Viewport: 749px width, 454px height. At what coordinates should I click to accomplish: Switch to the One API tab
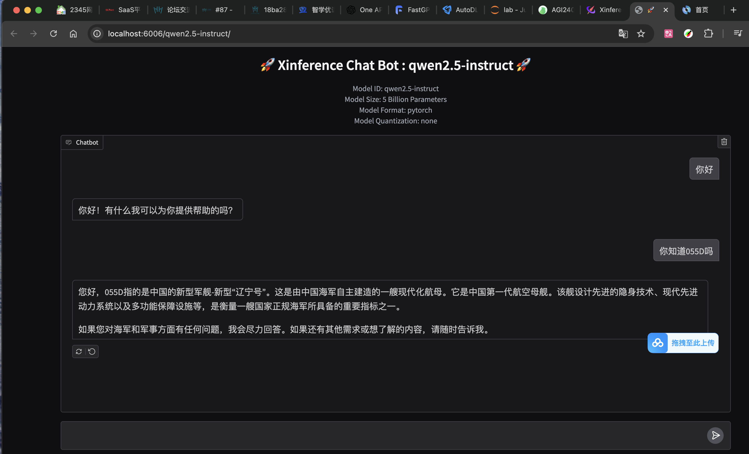coord(365,10)
